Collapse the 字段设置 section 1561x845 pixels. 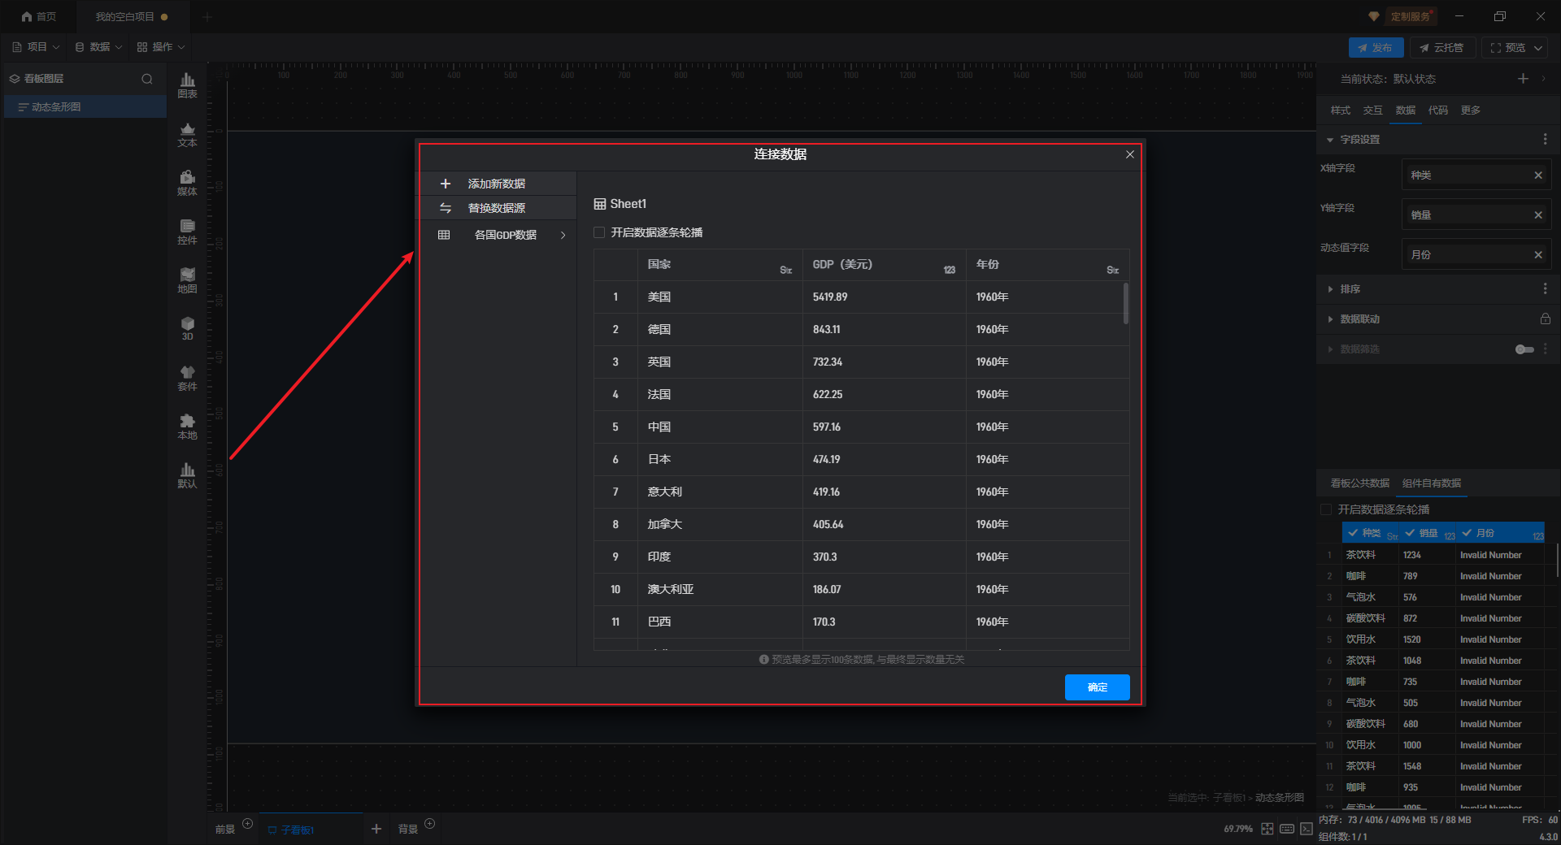coord(1330,140)
